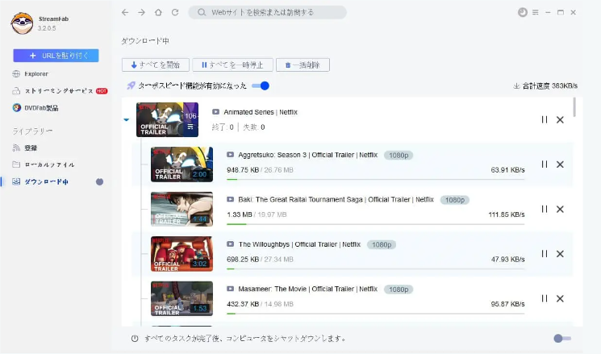The image size is (601, 354).
Task: Click the power icon in bottom bar
Action: coord(135,339)
